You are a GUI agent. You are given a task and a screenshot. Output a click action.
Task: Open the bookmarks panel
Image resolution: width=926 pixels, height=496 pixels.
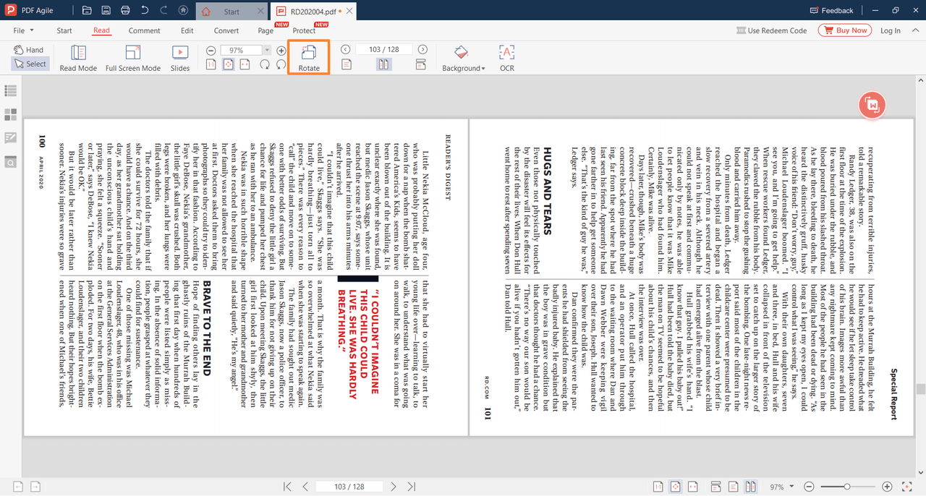pos(10,91)
